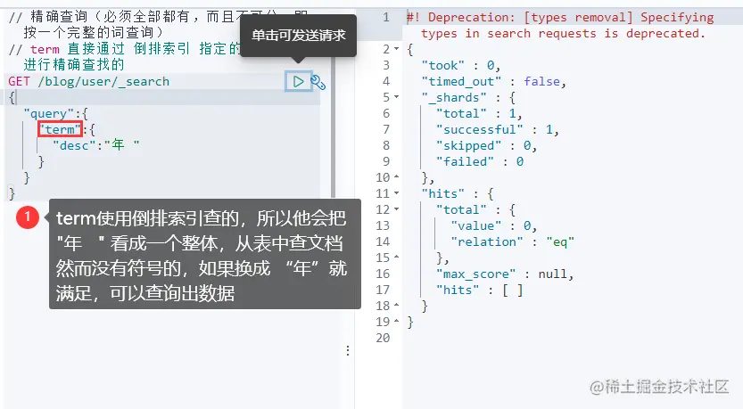The image size is (743, 409).
Task: Click line number 20 in response gutter
Action: click(x=383, y=338)
